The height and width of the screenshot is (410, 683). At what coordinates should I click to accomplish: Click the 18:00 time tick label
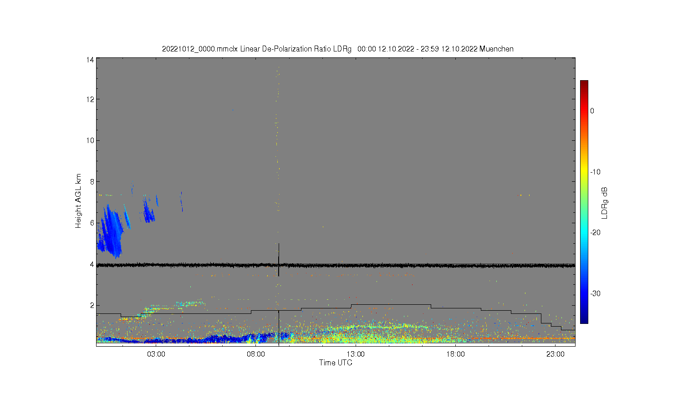tap(455, 354)
